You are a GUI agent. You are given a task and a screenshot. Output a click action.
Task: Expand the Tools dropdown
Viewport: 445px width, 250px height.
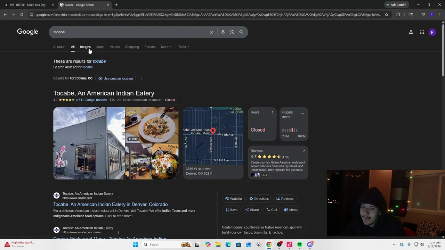click(184, 47)
